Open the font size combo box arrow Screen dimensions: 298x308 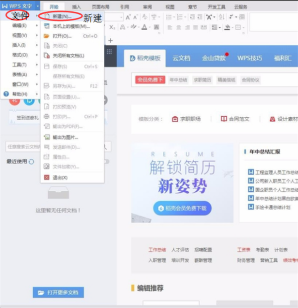click(x=121, y=17)
